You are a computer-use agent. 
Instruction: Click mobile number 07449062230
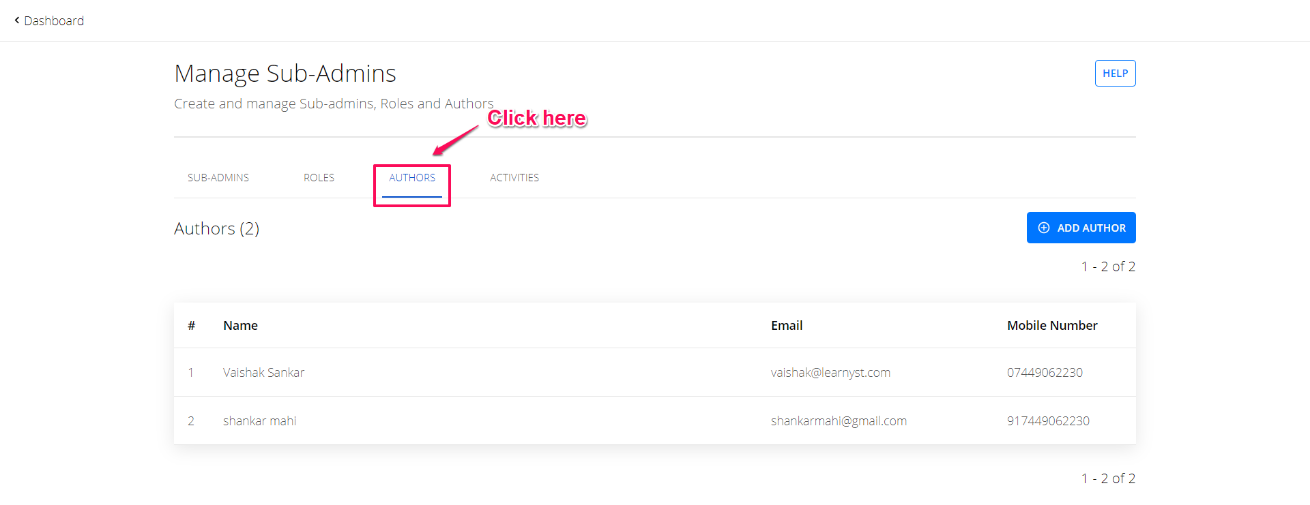click(x=1045, y=373)
